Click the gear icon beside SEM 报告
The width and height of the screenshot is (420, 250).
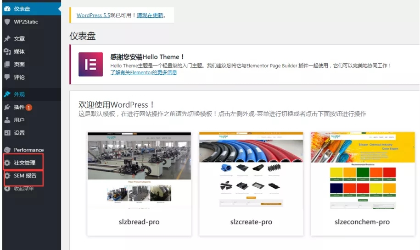(7, 175)
